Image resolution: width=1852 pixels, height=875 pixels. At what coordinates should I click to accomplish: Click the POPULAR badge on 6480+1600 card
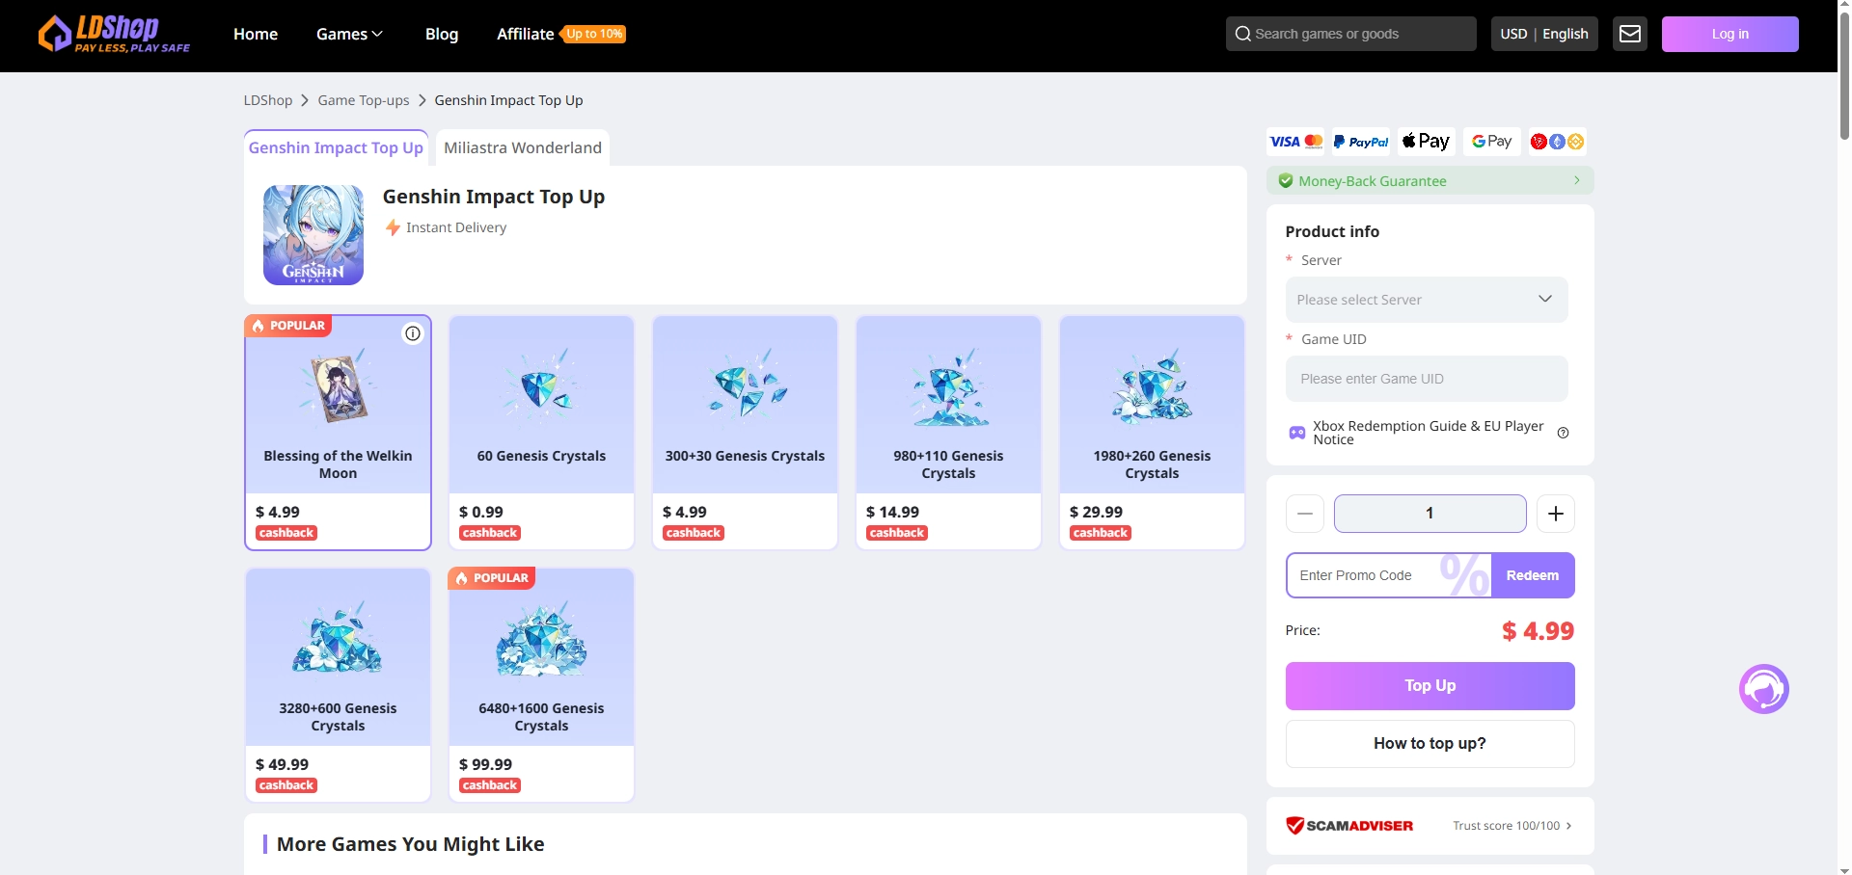492,578
